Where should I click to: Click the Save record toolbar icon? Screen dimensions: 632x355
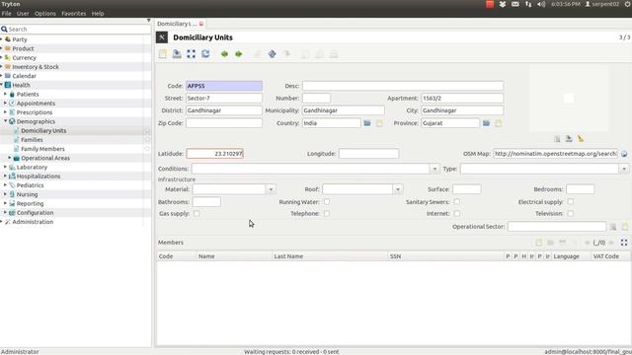(x=177, y=54)
